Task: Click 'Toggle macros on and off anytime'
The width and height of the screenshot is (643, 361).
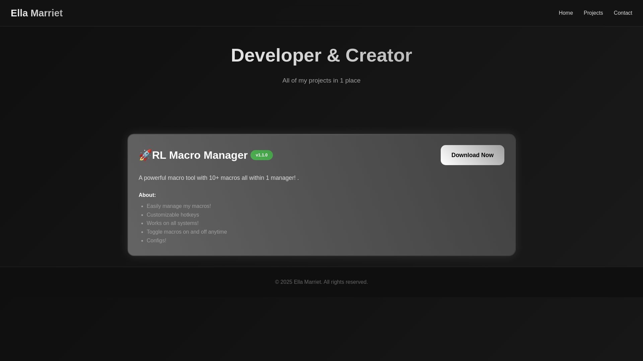Action: click(x=187, y=232)
